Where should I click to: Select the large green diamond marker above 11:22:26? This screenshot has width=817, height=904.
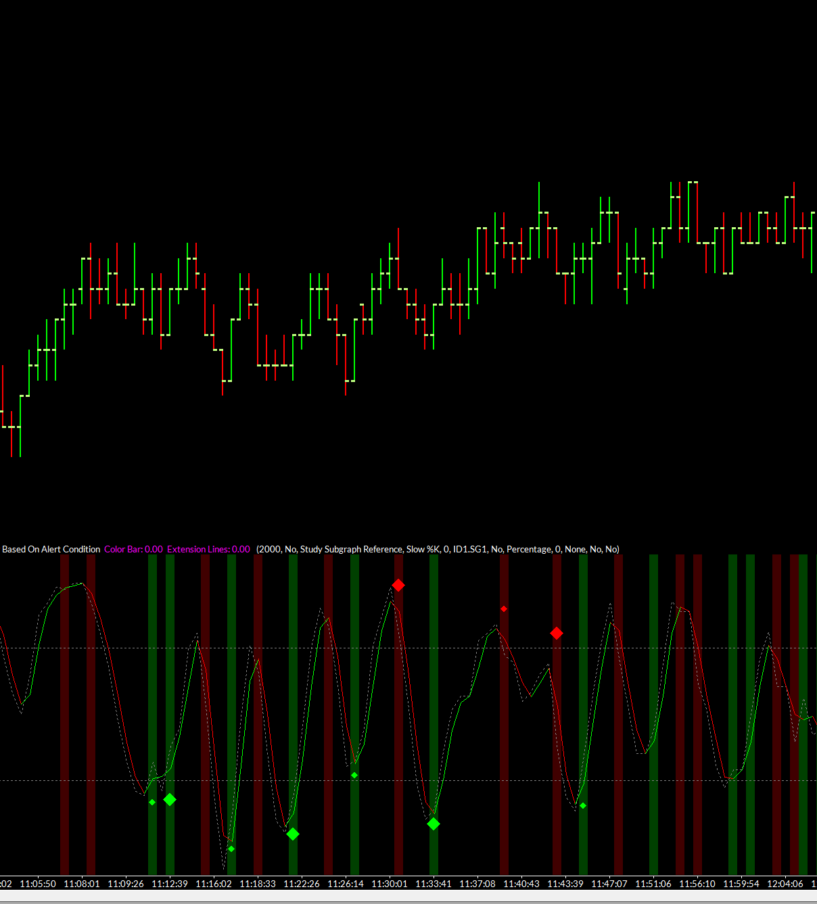[293, 834]
